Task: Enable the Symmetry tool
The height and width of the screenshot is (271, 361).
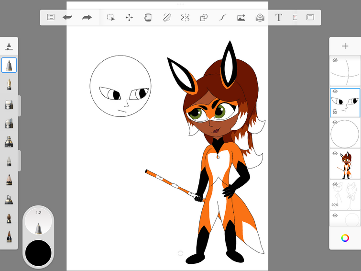Action: pos(185,18)
